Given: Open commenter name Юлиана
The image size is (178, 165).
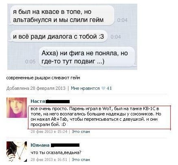Looking at the screenshot, I should [40, 145].
